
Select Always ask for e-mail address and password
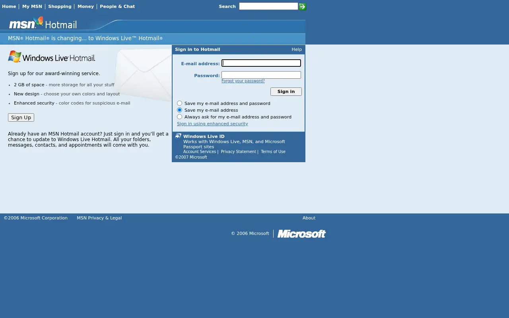coord(180,117)
